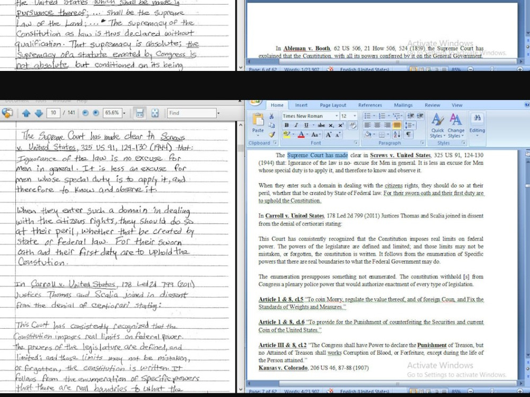Toggle Align Text Left

click(x=367, y=125)
